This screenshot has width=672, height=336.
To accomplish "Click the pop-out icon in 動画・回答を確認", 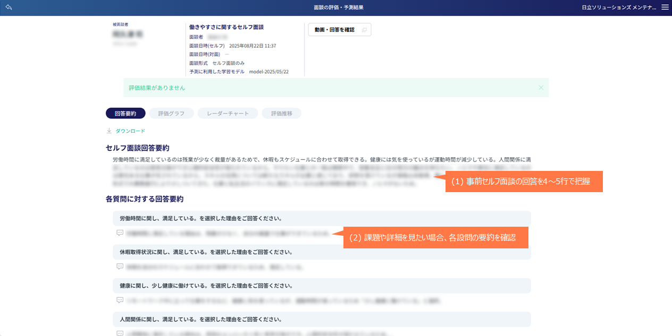I will pyautogui.click(x=364, y=30).
